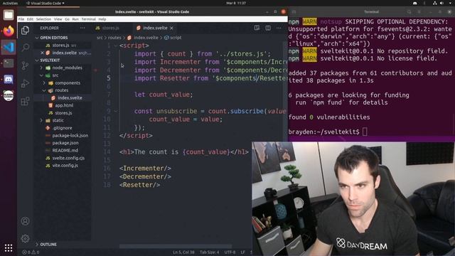Open the Run menu
This screenshot has width=455, height=256.
pyautogui.click(x=75, y=19)
